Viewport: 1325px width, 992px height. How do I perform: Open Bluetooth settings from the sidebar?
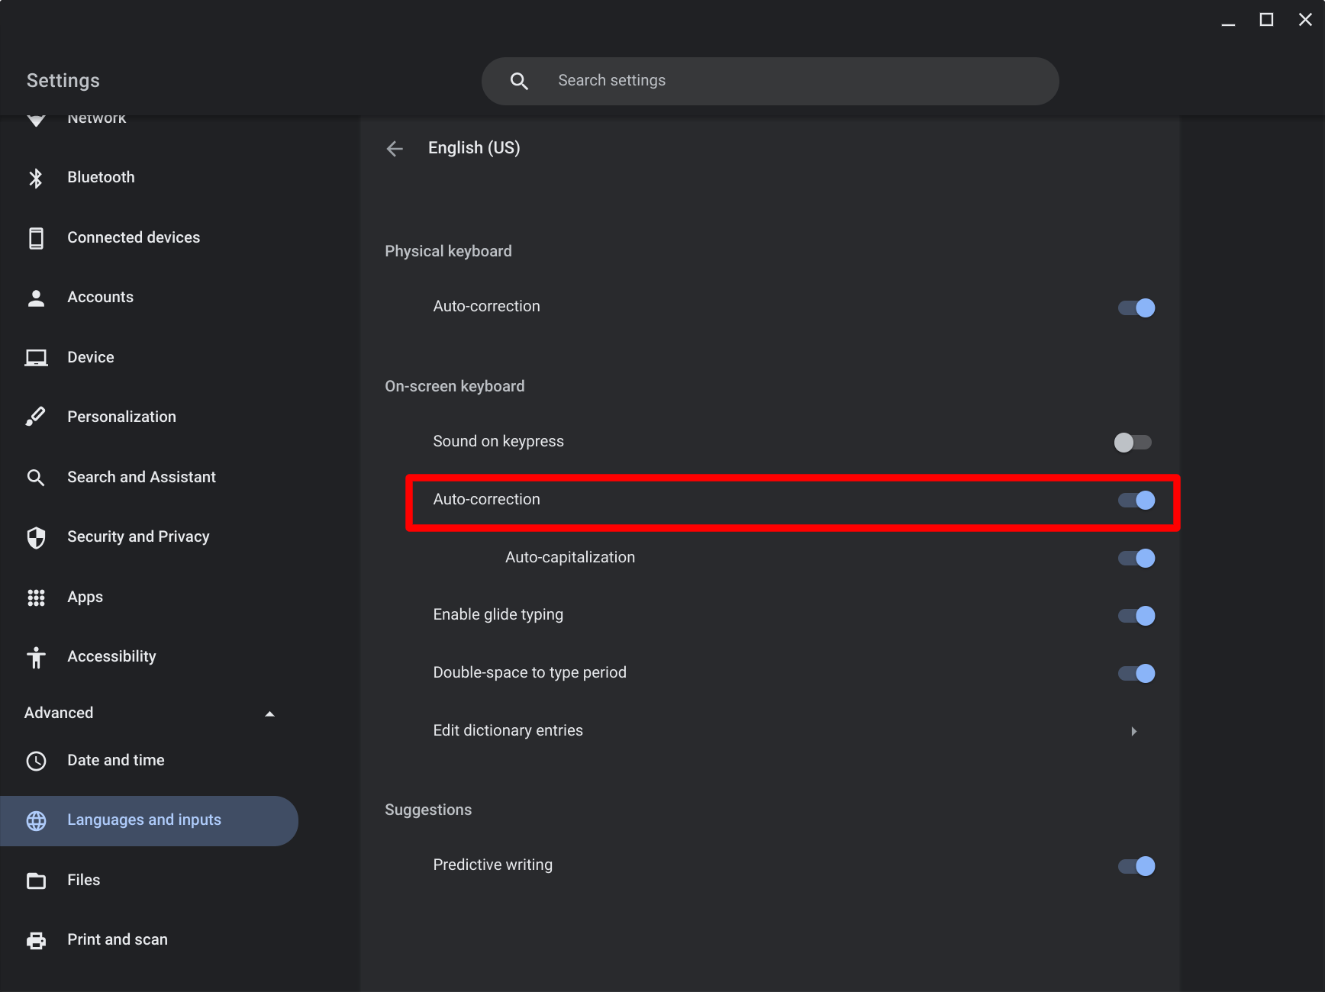click(x=100, y=177)
